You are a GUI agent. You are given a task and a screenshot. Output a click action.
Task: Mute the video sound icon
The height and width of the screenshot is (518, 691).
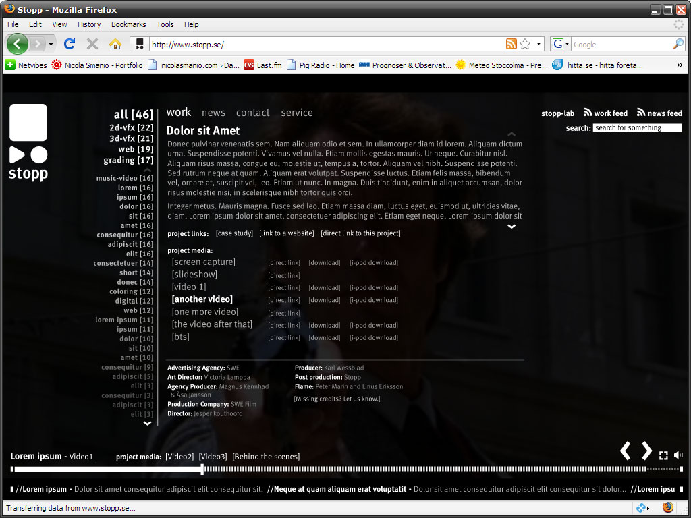point(678,455)
